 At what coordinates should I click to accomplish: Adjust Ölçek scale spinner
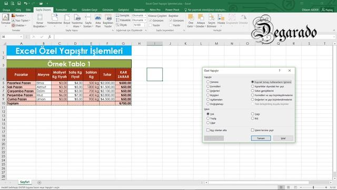click(x=145, y=25)
